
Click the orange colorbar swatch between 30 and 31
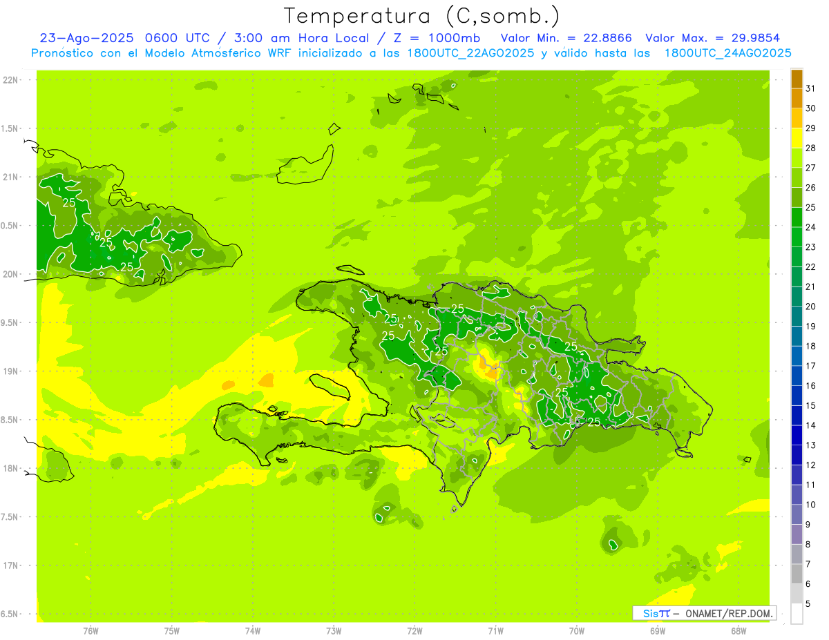coord(797,99)
